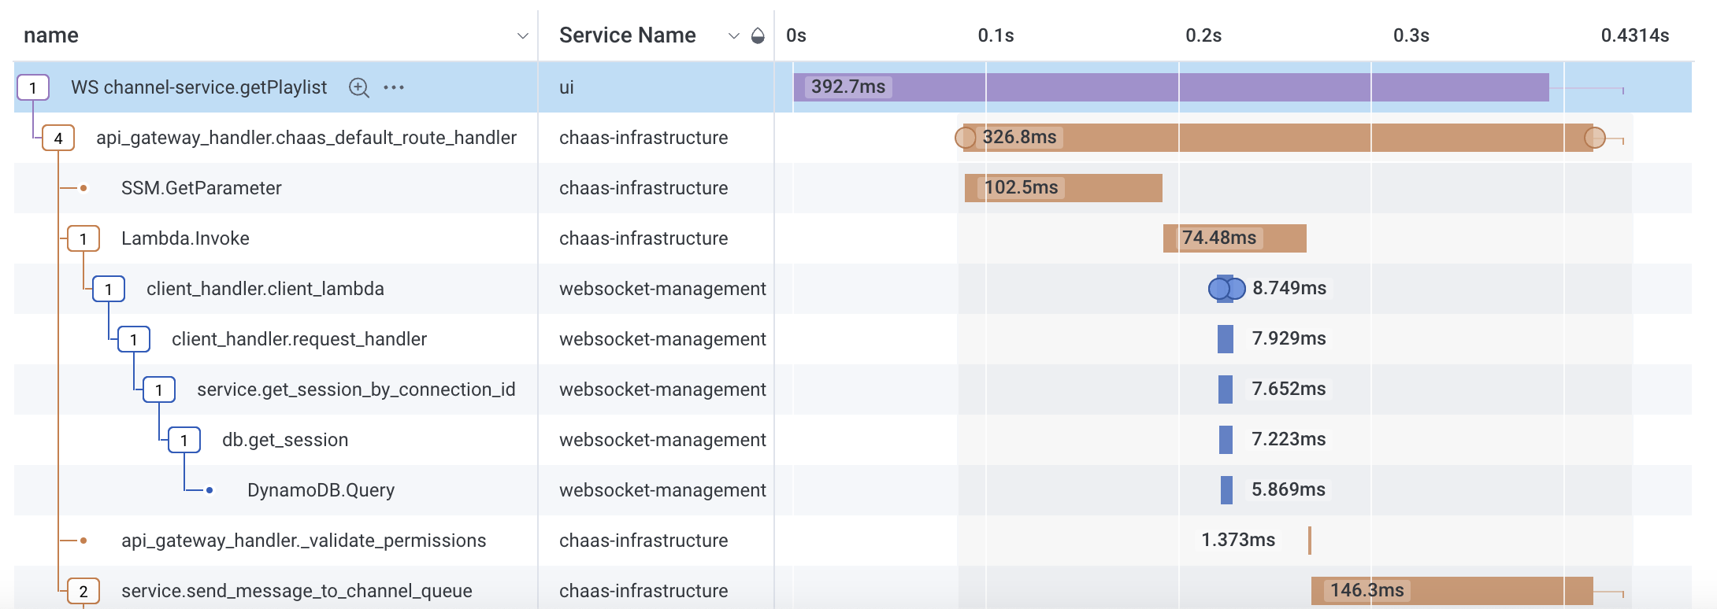Collapse client_handler.request_handler child count box
This screenshot has height=609, width=1717.
click(x=134, y=339)
